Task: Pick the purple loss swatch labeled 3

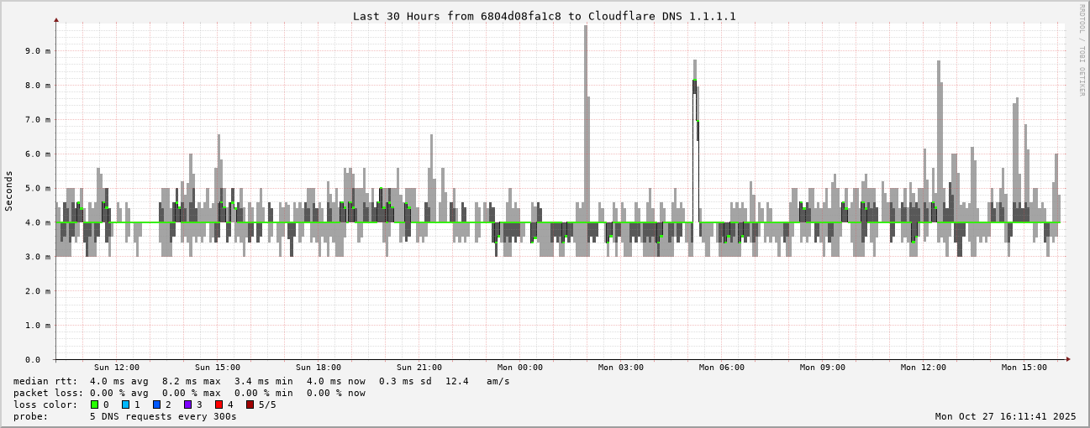Action: [188, 405]
